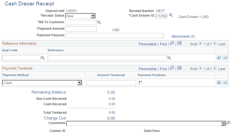Screen dimensions: 231x135
Task: Focus the Qual Code input field
Action: [21, 58]
